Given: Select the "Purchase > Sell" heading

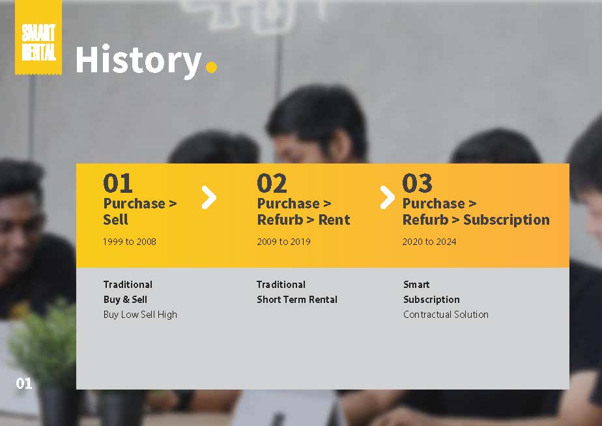Looking at the screenshot, I should click(139, 211).
